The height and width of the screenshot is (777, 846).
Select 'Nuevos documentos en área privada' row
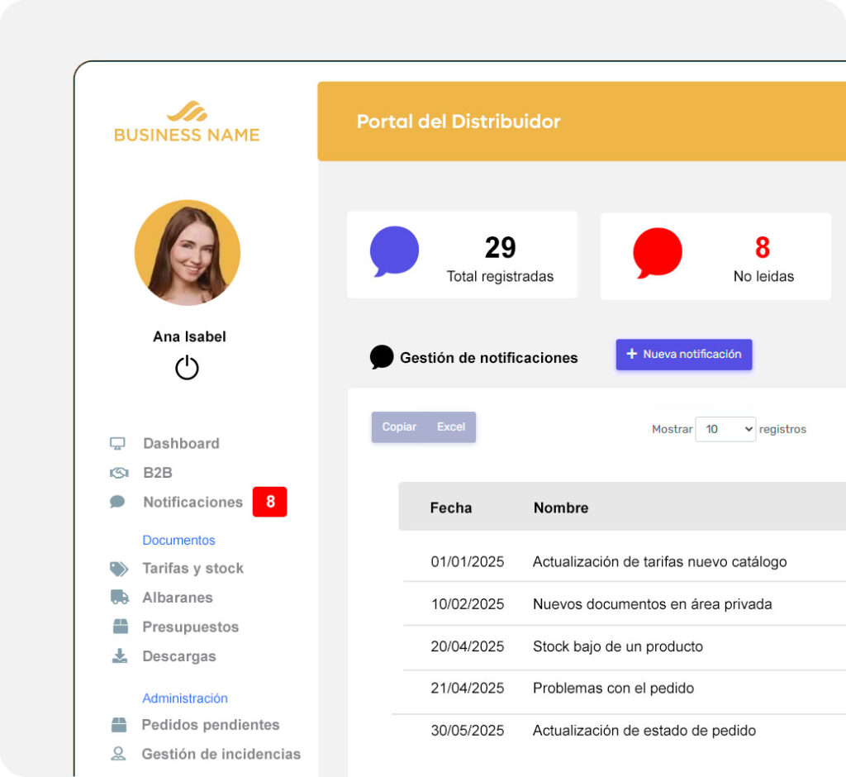pyautogui.click(x=653, y=604)
